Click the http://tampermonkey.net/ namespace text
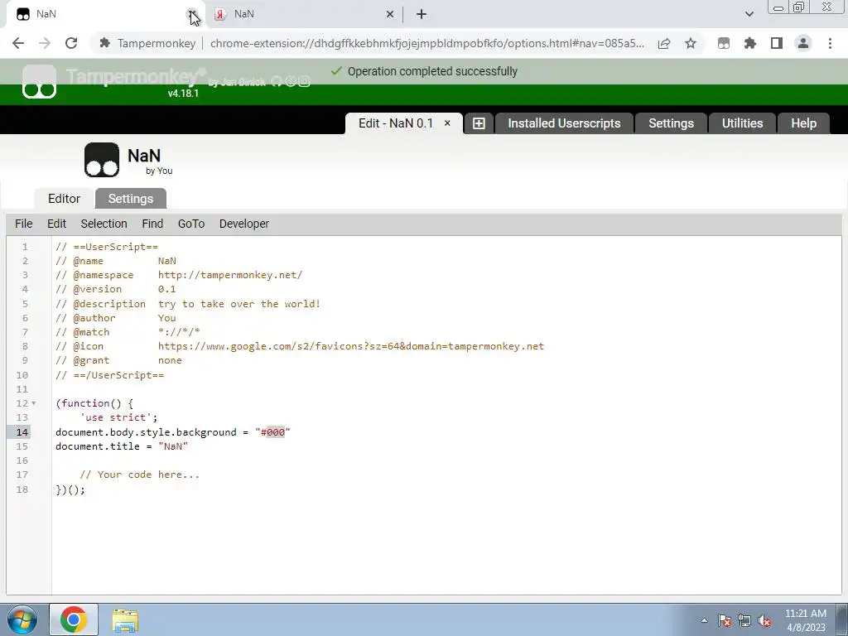This screenshot has width=848, height=636. click(x=230, y=275)
